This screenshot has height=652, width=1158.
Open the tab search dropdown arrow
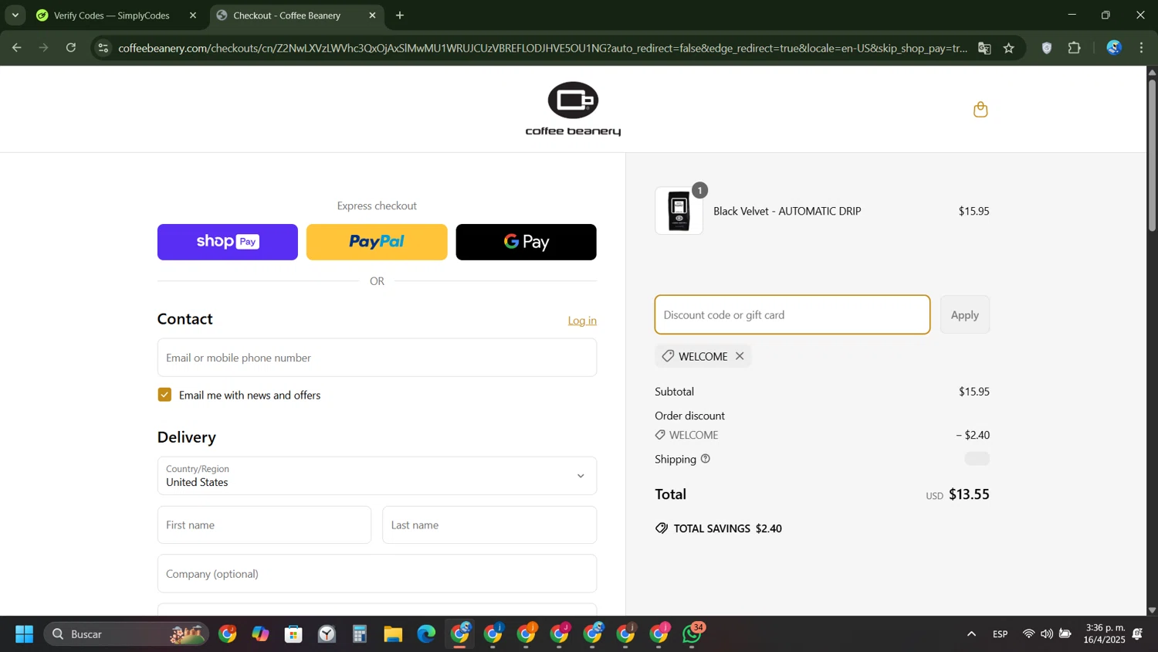pos(15,15)
